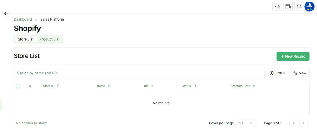The image size is (317, 129).
Task: Sort by Creation Date column
Action: tap(254, 86)
